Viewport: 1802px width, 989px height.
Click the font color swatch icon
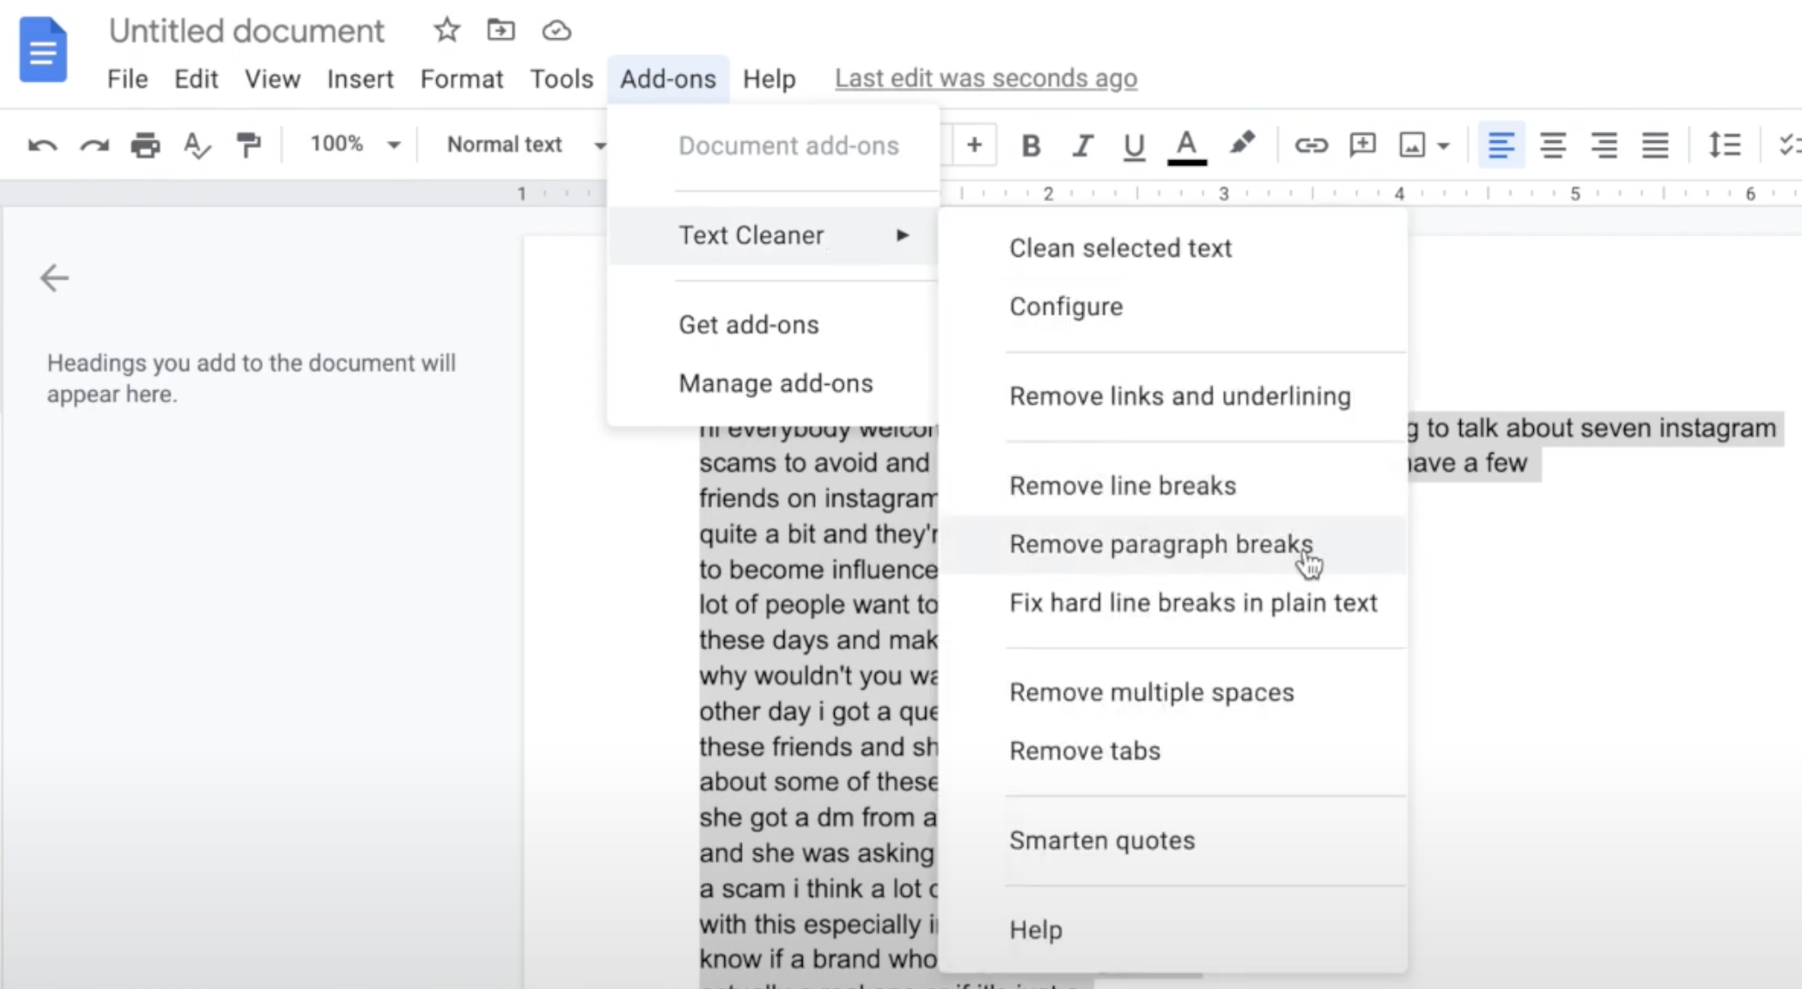click(x=1186, y=145)
